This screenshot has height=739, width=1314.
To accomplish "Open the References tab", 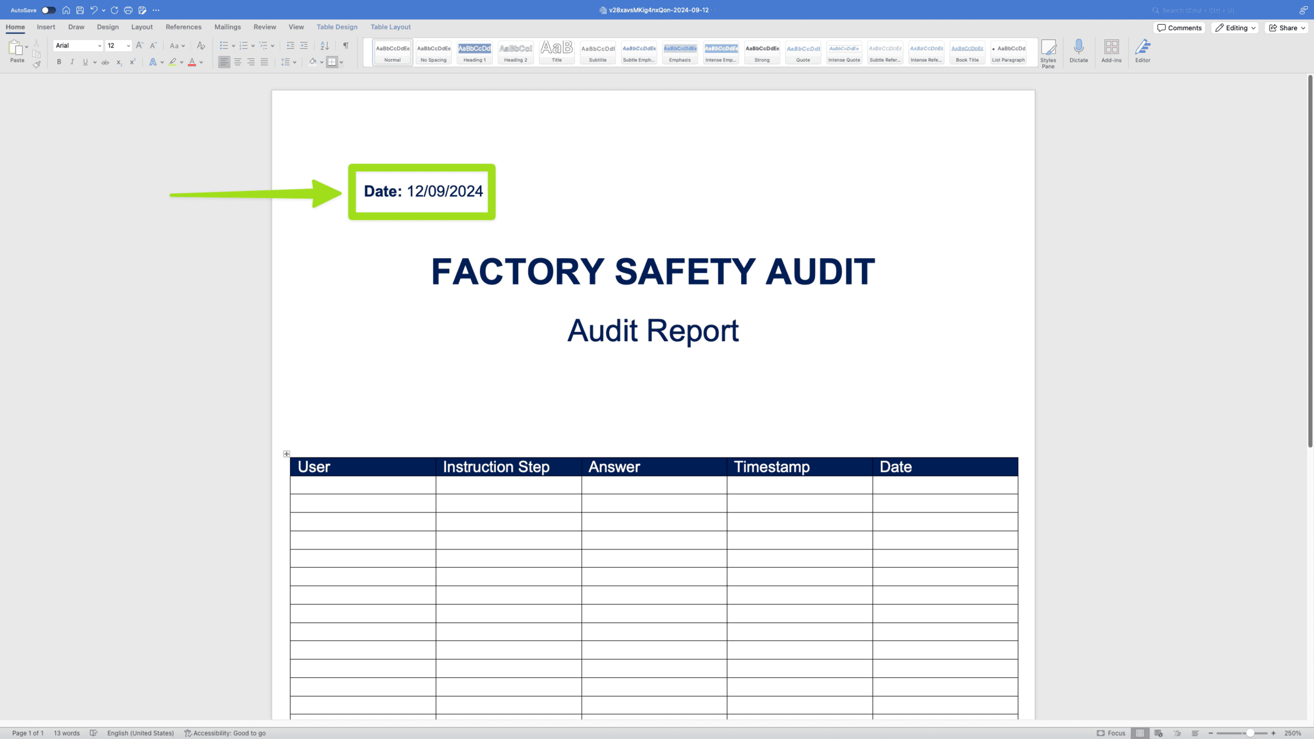I will (183, 27).
